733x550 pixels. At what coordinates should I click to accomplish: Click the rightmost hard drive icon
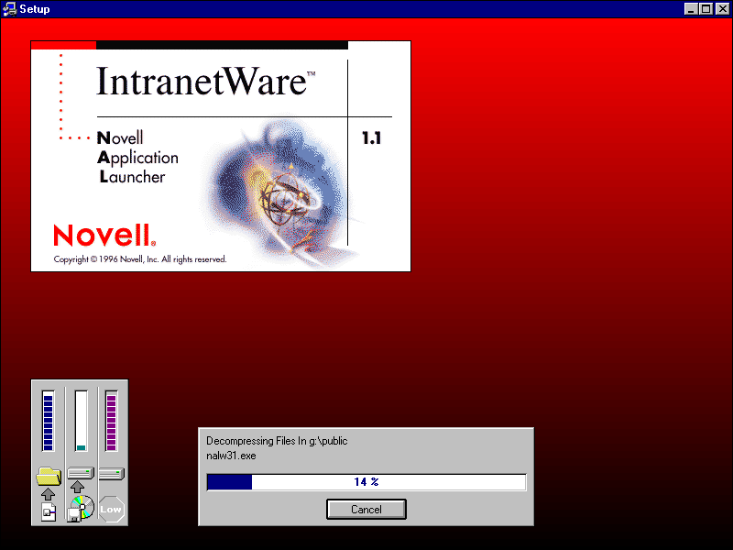111,473
